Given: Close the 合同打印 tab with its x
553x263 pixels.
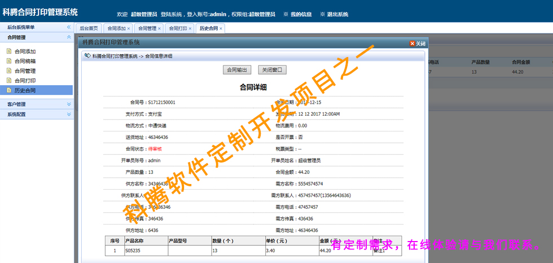Looking at the screenshot, I should pyautogui.click(x=190, y=29).
